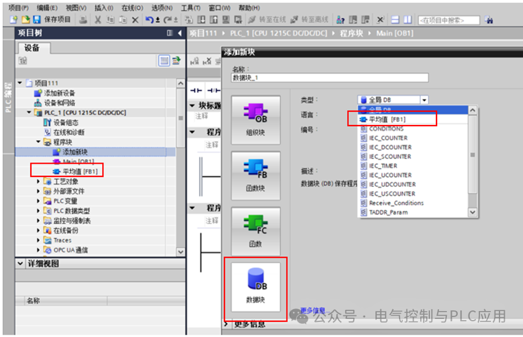
Task: Click the binoculars search icon
Action: click(x=489, y=20)
